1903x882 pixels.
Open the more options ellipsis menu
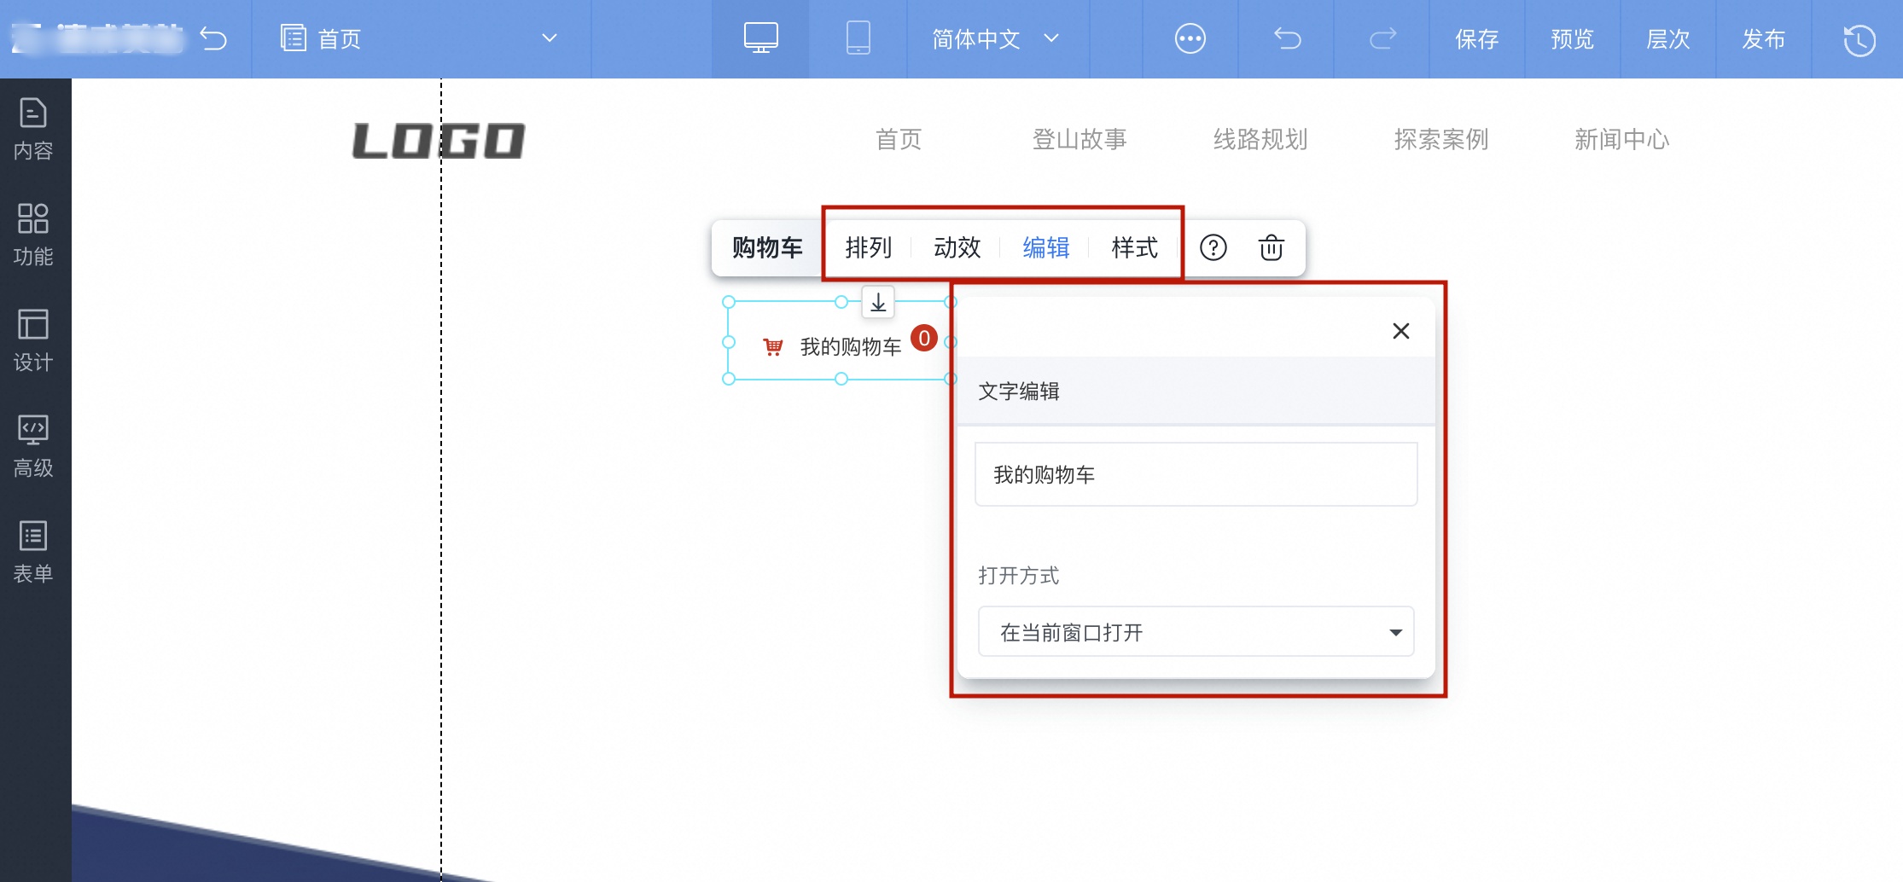coord(1190,38)
